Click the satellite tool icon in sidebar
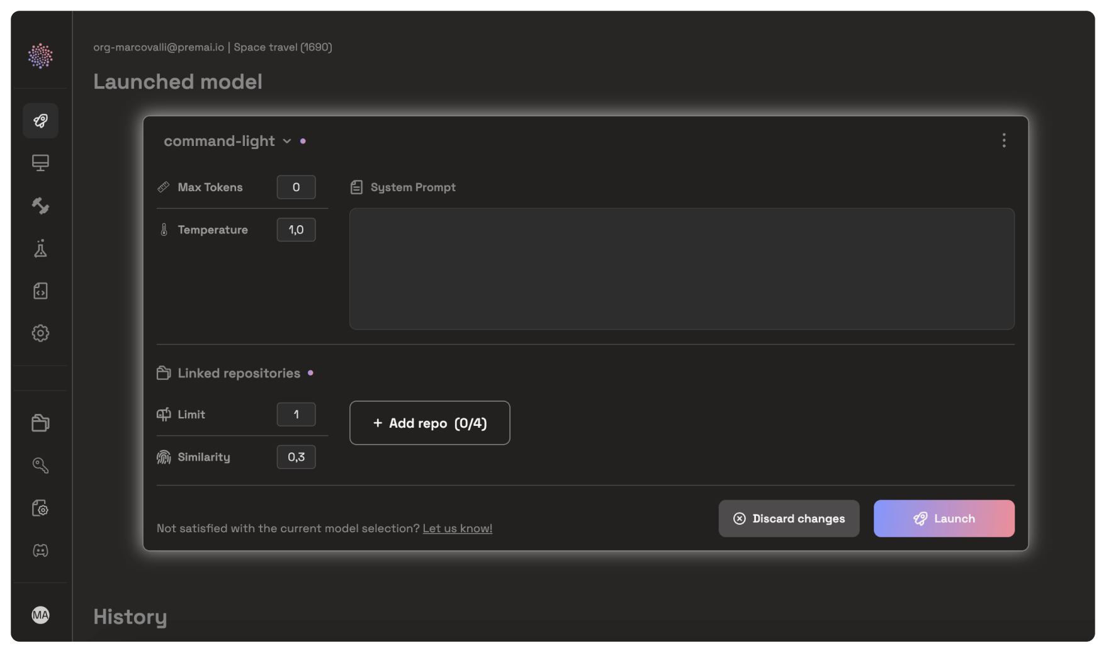Screen dimensions: 1106x653 pos(40,206)
